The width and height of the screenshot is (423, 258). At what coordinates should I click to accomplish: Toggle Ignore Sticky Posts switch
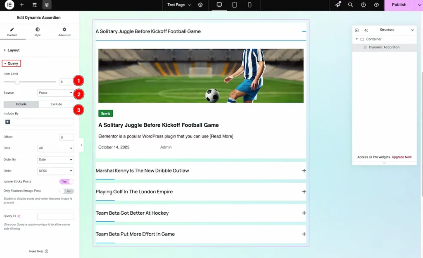67,182
